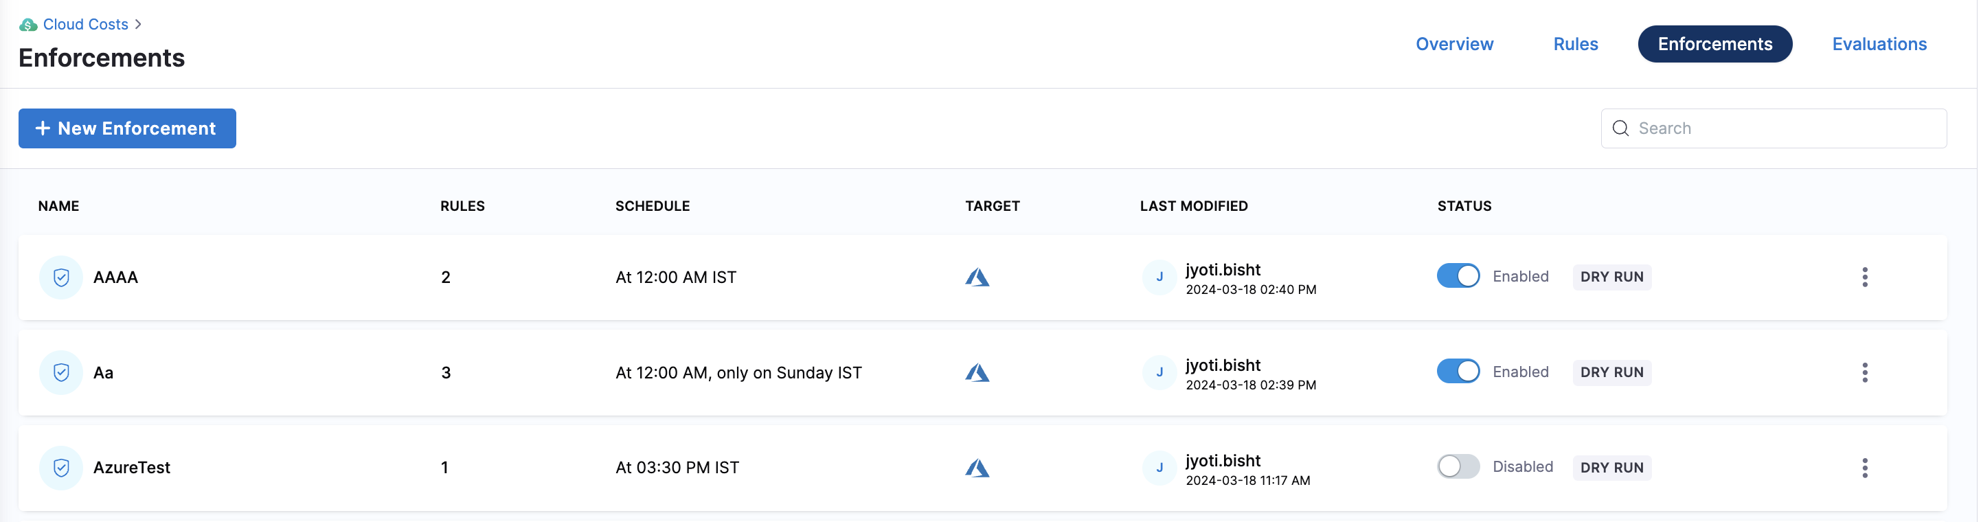Focus the Search input field
Image resolution: width=1981 pixels, height=522 pixels.
pyautogui.click(x=1784, y=128)
